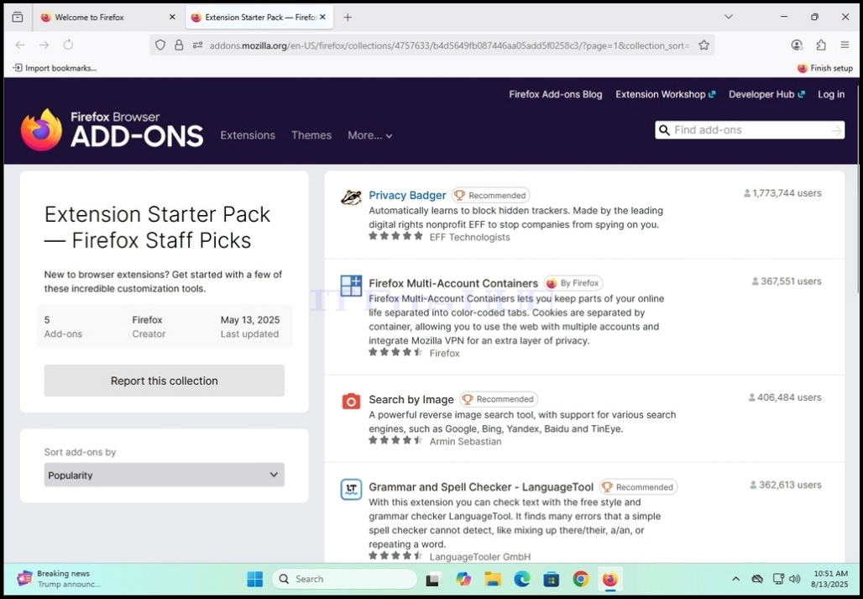Open Privacy Badger extension page
The width and height of the screenshot is (863, 599).
coord(407,196)
